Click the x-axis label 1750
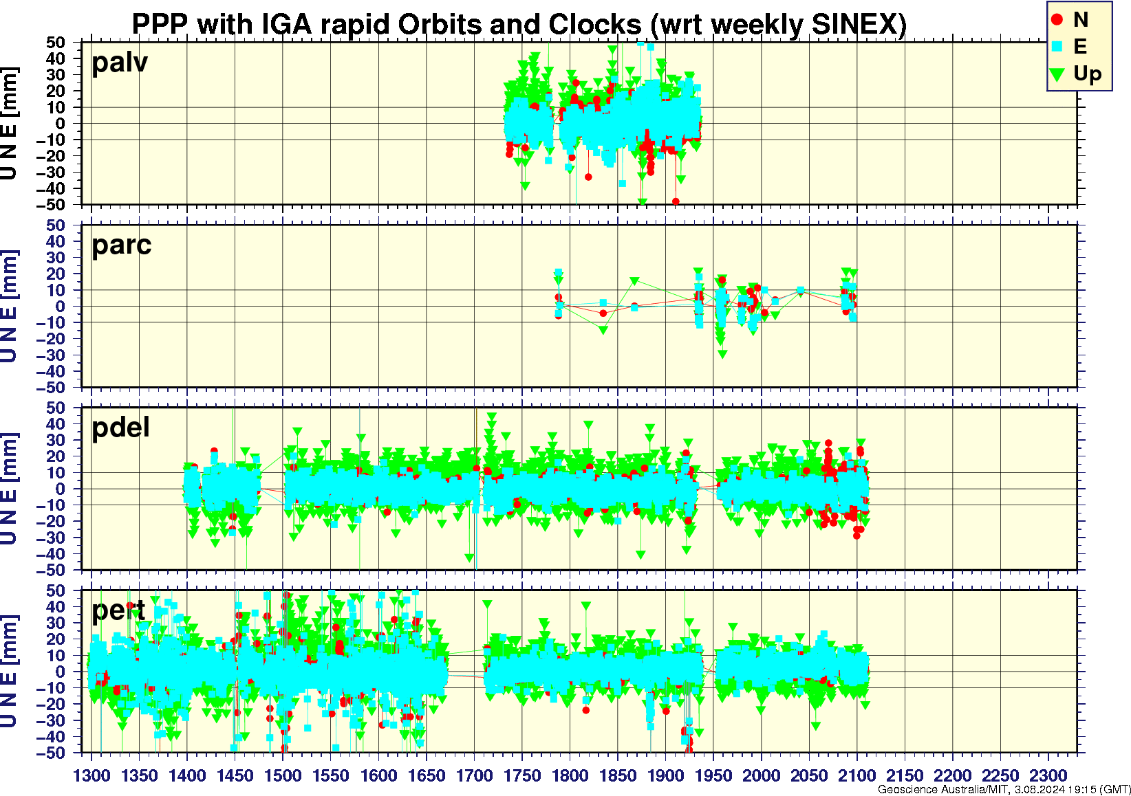1131x796 pixels. [x=521, y=775]
